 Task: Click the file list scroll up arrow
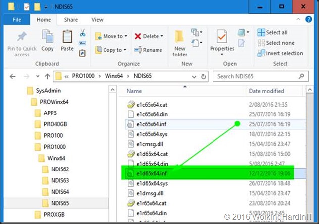[310, 90]
